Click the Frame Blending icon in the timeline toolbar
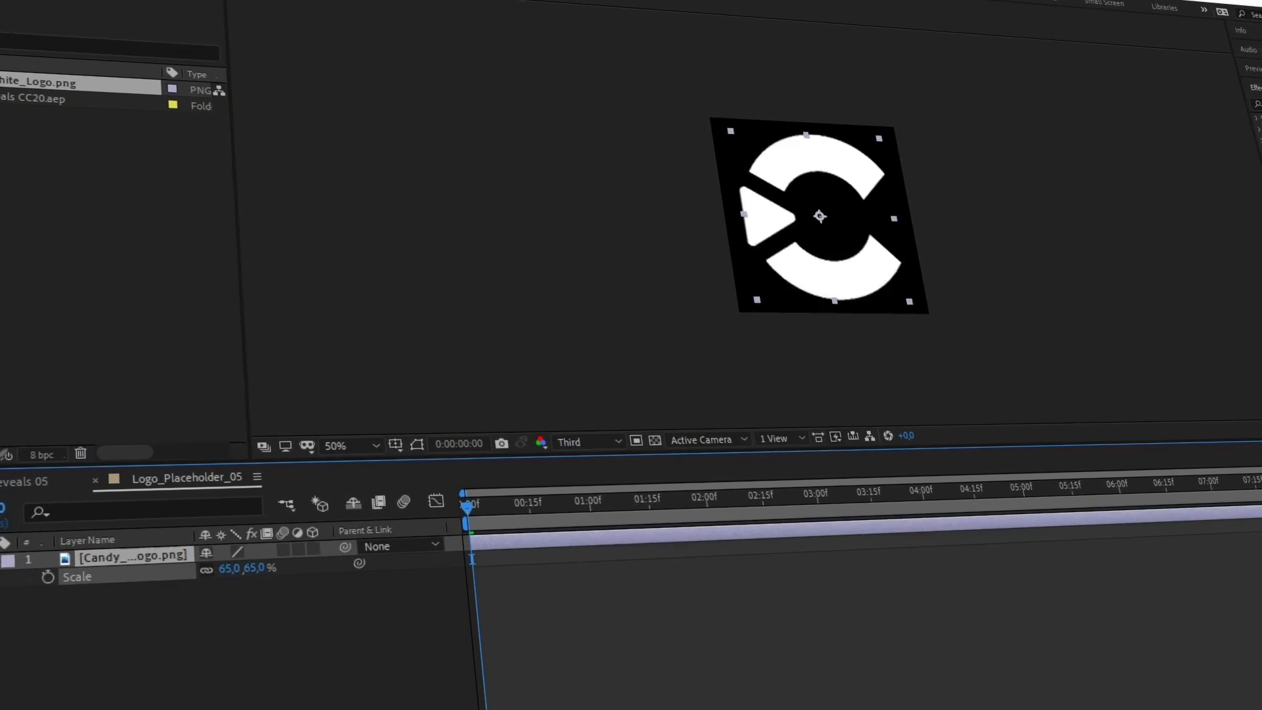Viewport: 1262px width, 710px height. (379, 503)
